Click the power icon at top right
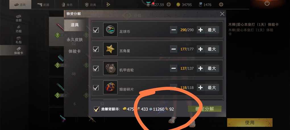This screenshot has width=290, height=130. pyautogui.click(x=267, y=3)
